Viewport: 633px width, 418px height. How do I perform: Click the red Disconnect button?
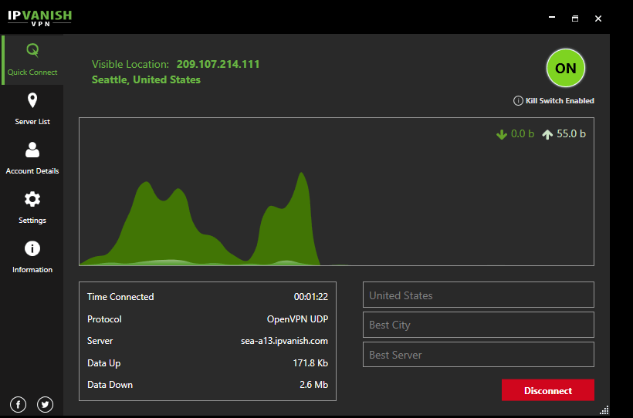(x=548, y=390)
